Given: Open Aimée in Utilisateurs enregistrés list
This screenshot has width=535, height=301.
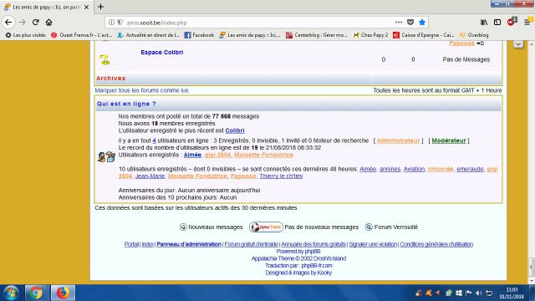Looking at the screenshot, I should (x=192, y=155).
